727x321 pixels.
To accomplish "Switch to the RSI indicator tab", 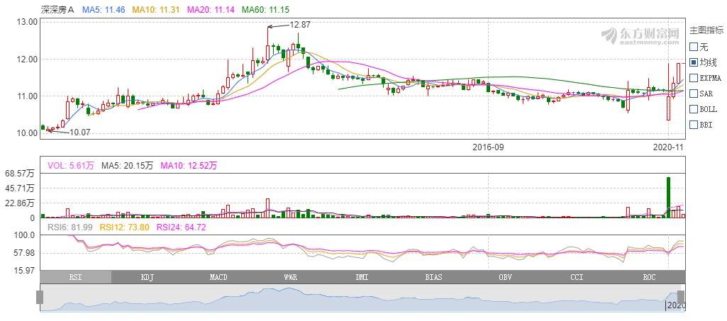I will (x=75, y=277).
